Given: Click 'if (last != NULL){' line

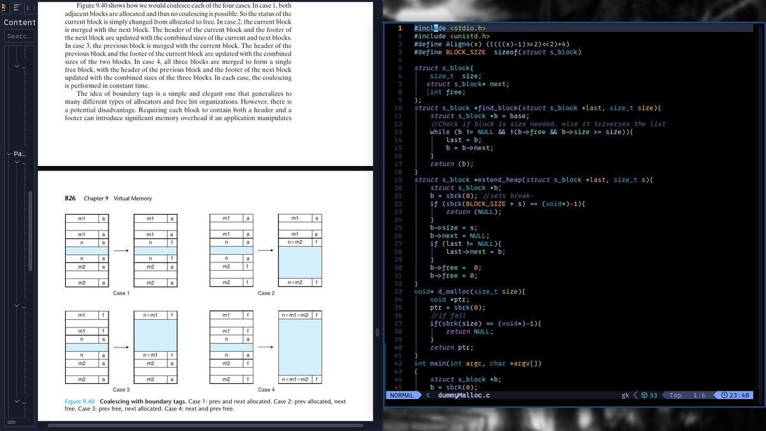Looking at the screenshot, I should pos(466,244).
